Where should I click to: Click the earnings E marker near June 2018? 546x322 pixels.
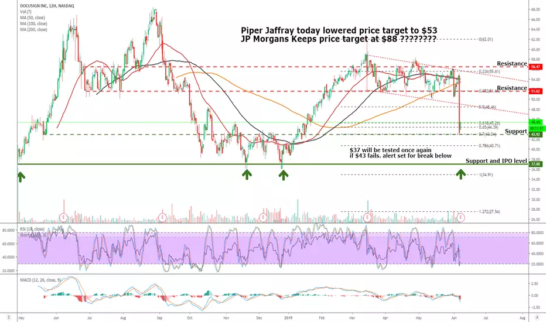coord(63,218)
